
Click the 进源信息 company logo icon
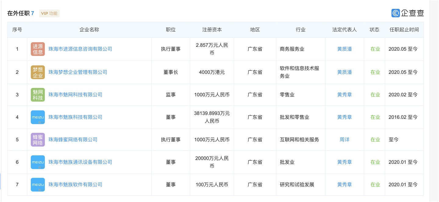point(38,49)
